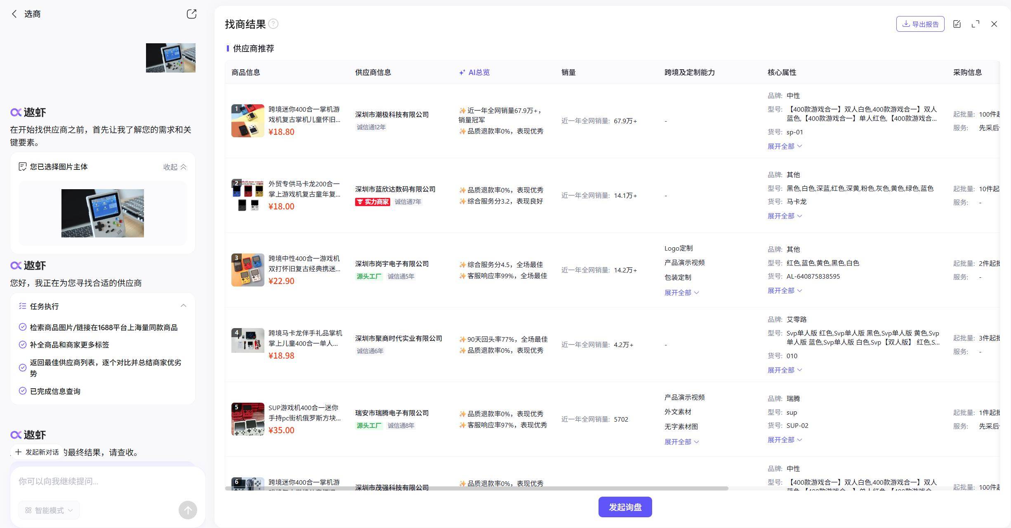Click the help question mark beside 找商结果
This screenshot has height=528, width=1011.
point(273,24)
